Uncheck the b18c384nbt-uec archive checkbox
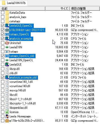The width and height of the screenshot is (100, 124). click(x=3, y=30)
